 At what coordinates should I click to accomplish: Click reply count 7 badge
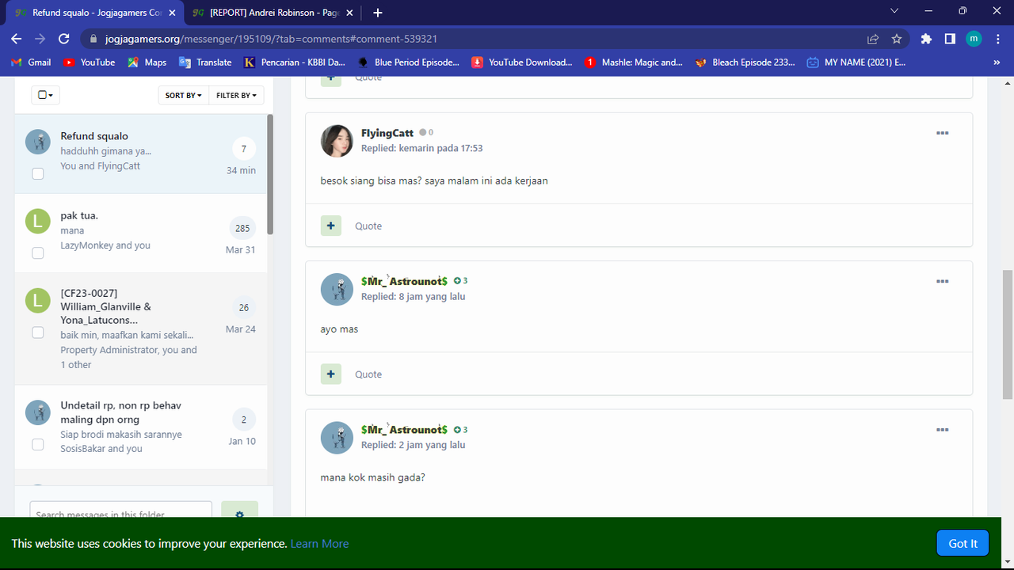pos(244,149)
